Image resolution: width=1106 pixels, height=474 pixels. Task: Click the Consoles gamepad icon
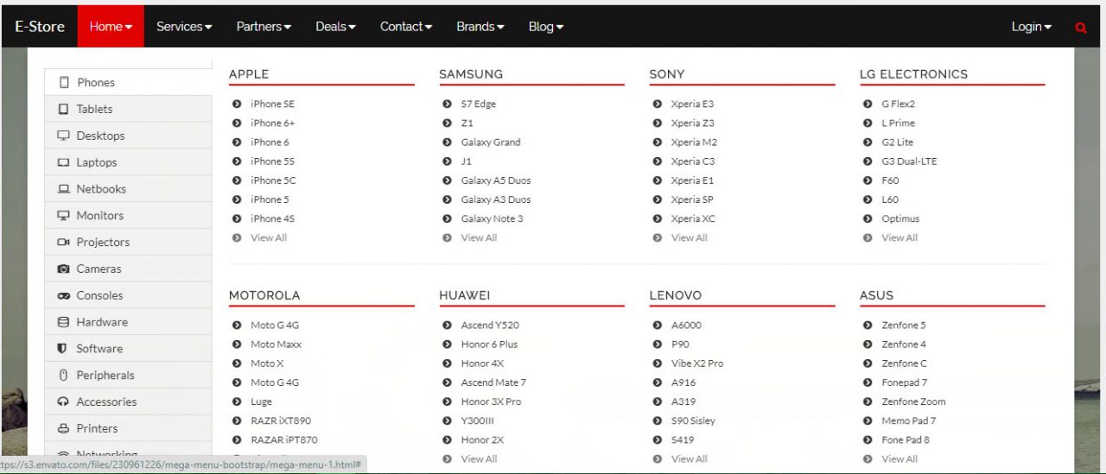pyautogui.click(x=63, y=295)
